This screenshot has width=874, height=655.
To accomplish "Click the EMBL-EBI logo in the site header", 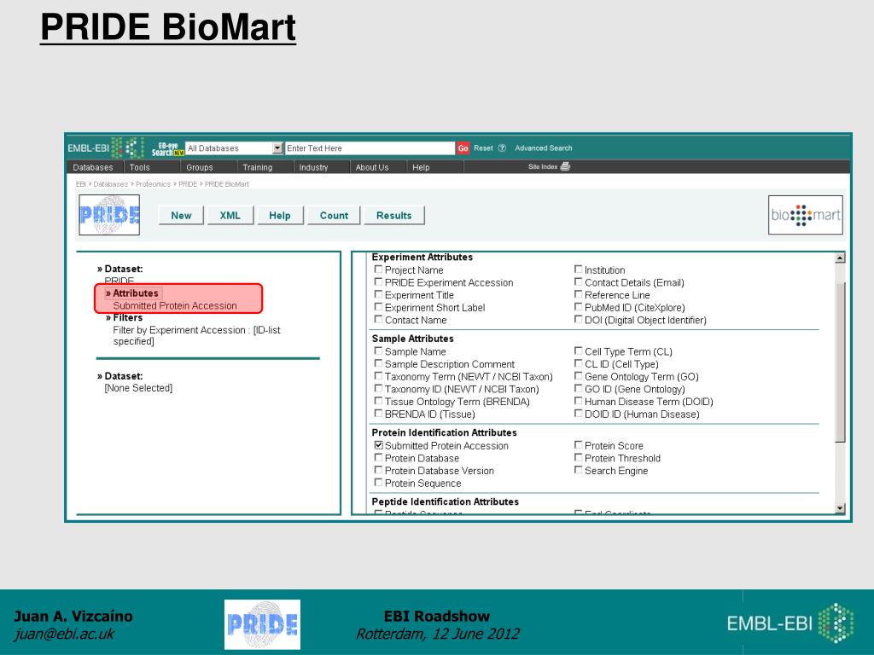I will pyautogui.click(x=105, y=148).
